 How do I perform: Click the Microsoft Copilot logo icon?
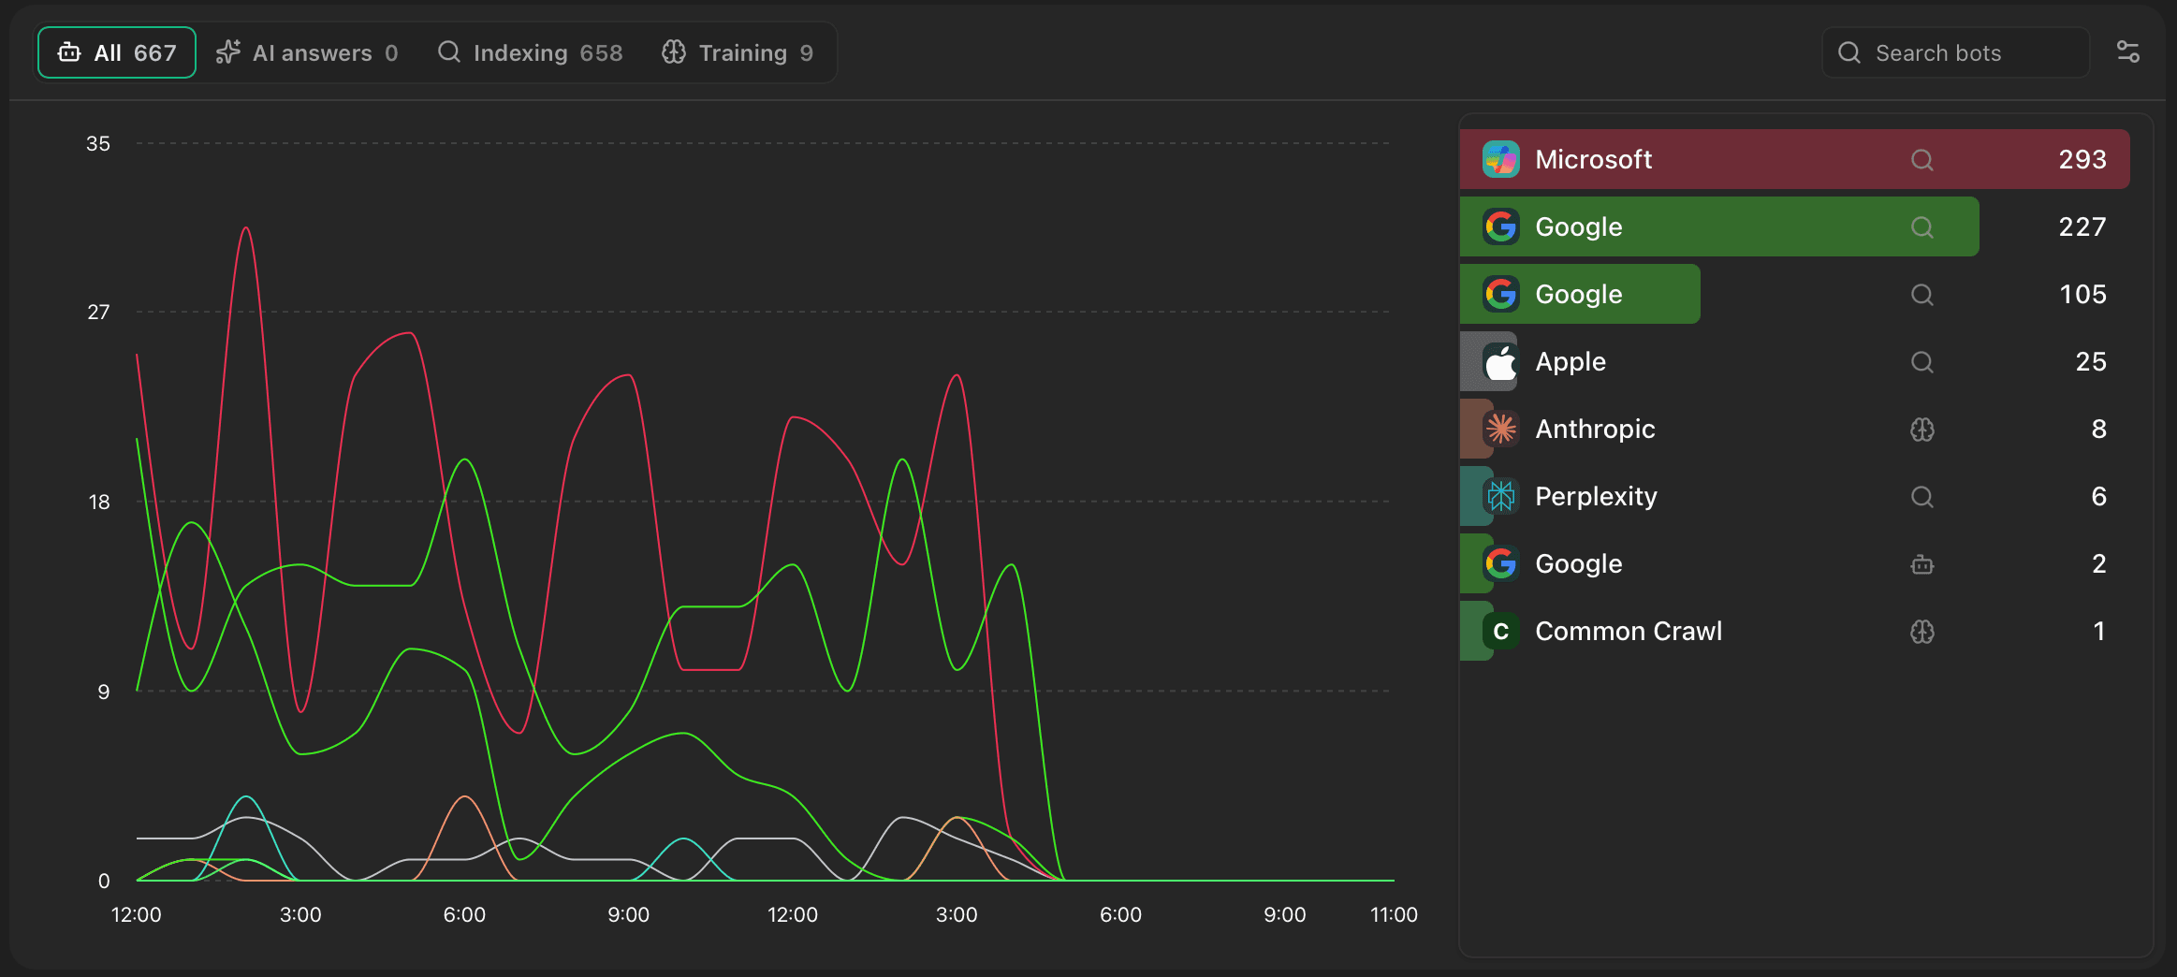point(1501,159)
